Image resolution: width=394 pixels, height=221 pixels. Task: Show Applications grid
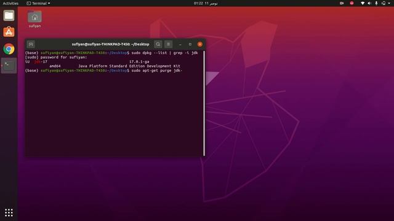[9, 212]
